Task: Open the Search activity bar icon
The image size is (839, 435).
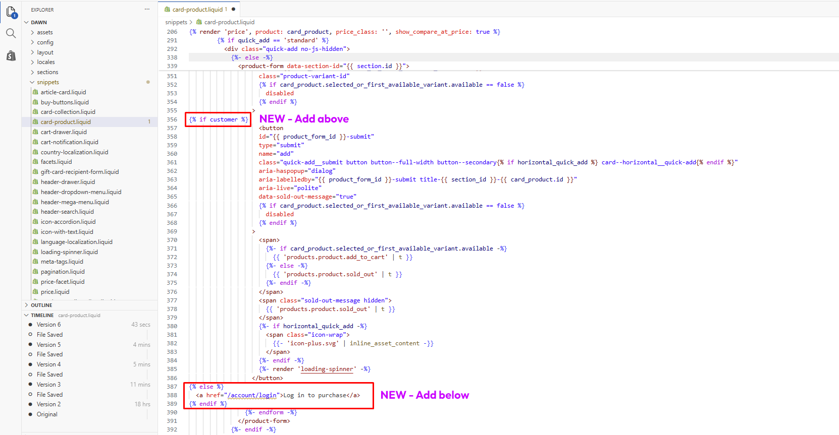Action: [11, 33]
